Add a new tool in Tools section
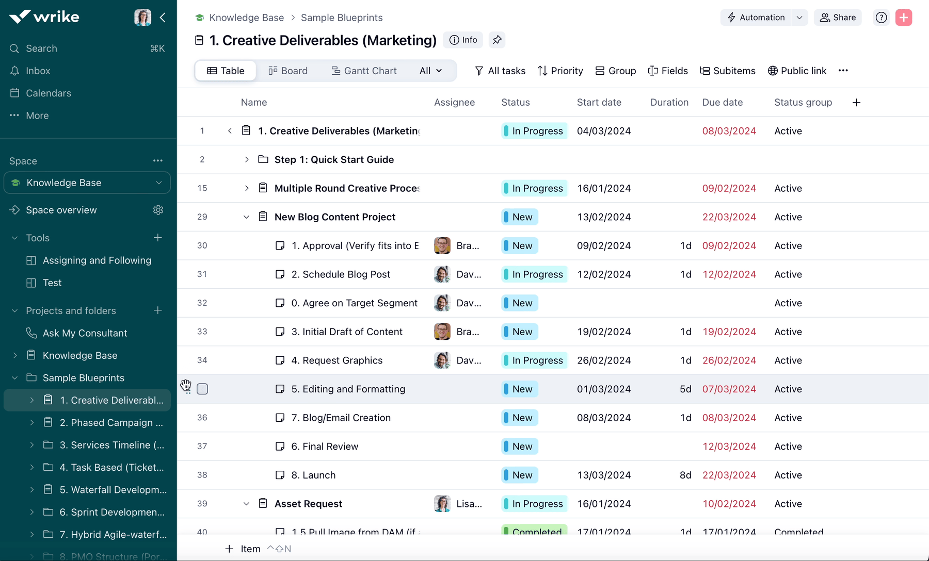Image resolution: width=929 pixels, height=561 pixels. pos(158,238)
